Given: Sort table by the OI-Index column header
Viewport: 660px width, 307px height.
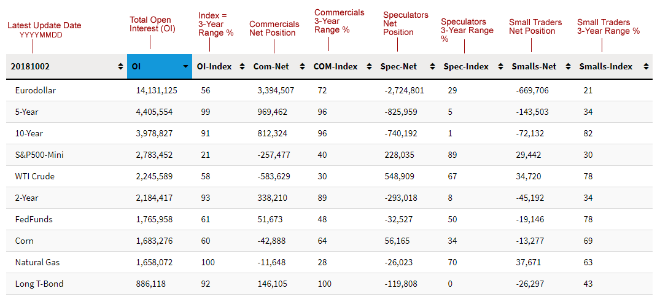Looking at the screenshot, I should pos(214,66).
